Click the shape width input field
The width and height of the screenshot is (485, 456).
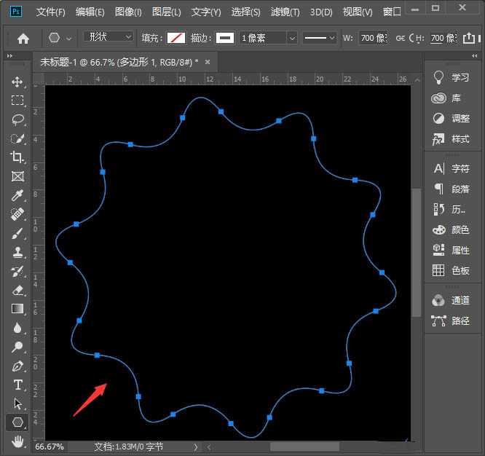click(x=372, y=38)
